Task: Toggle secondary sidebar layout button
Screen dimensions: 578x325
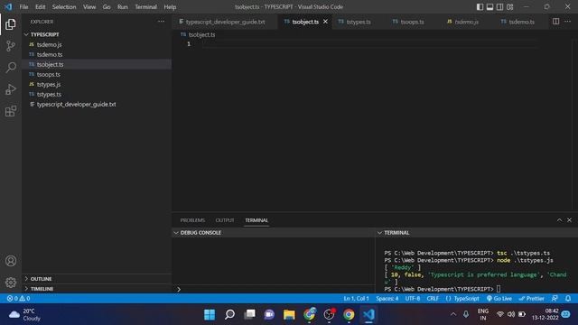Action: tap(499, 6)
